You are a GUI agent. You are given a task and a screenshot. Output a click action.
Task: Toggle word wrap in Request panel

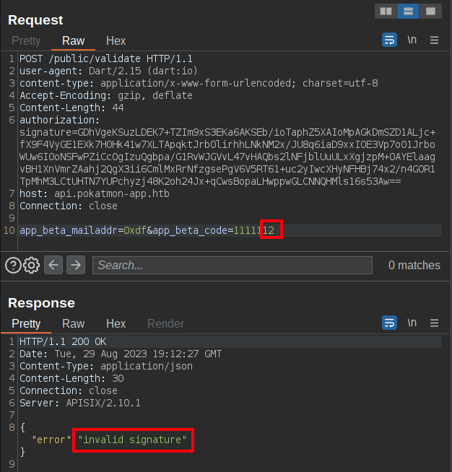pyautogui.click(x=389, y=40)
